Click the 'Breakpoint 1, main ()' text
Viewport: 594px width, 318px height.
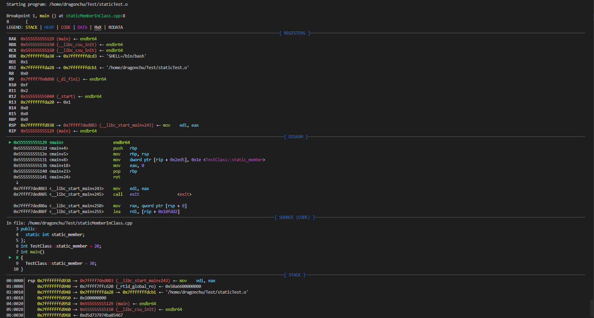(x=31, y=16)
